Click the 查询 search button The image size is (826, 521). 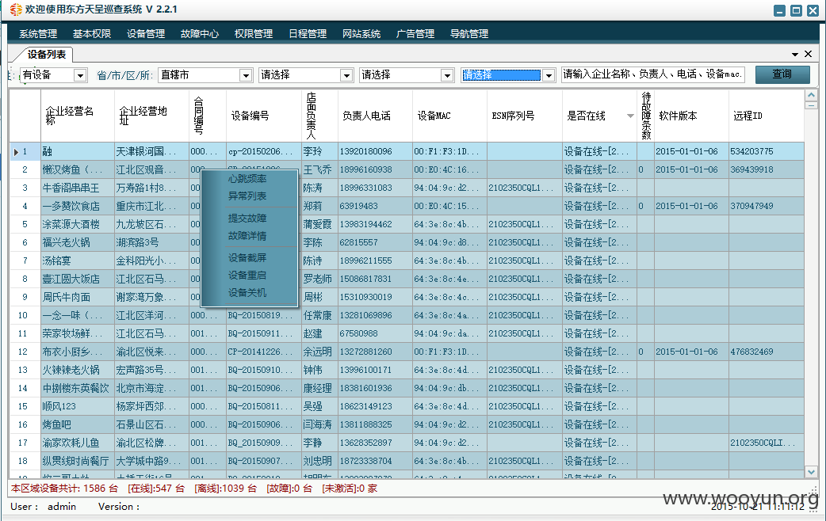coord(782,74)
